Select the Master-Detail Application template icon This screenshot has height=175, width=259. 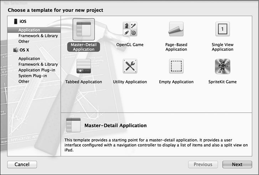pos(84,30)
